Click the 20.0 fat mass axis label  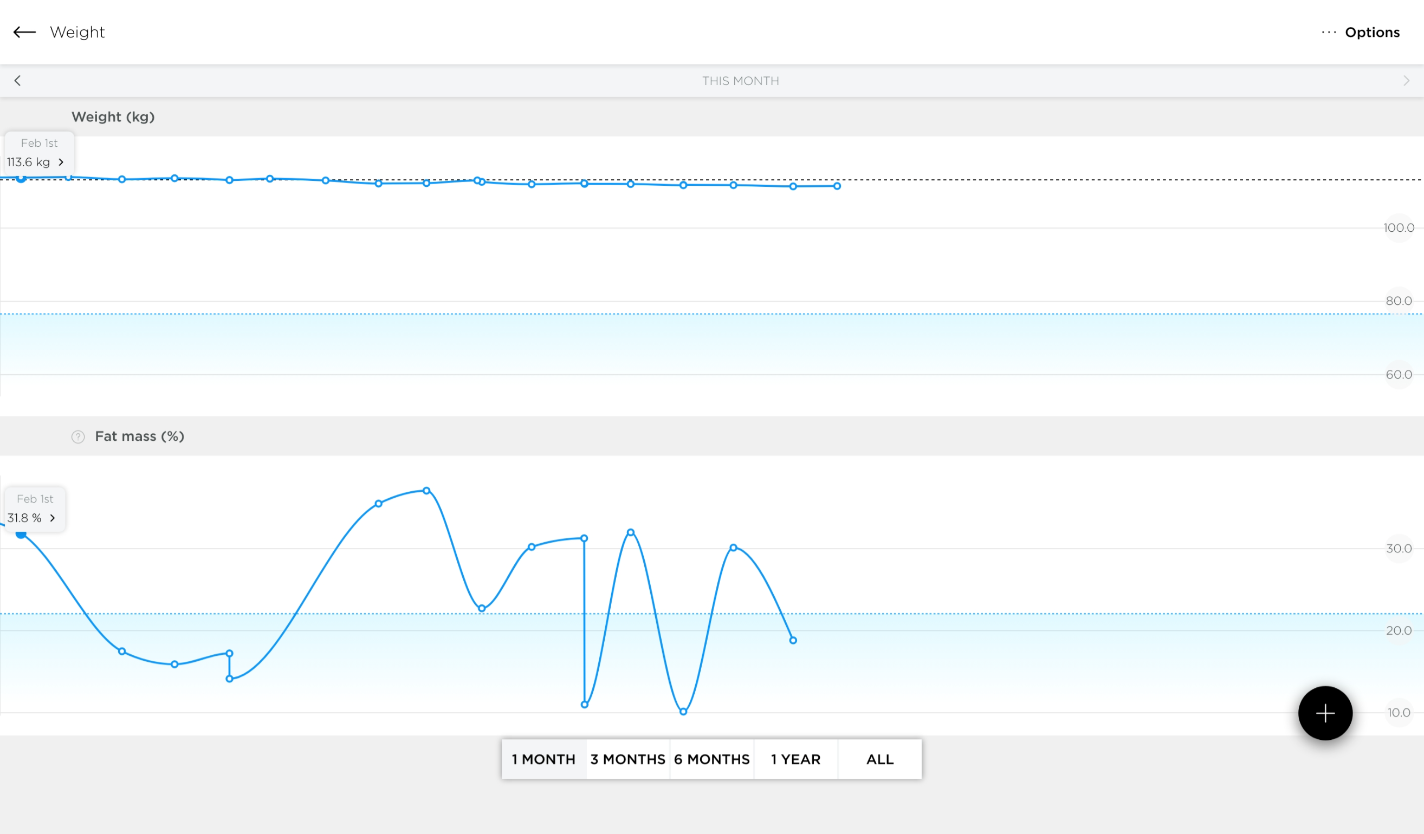click(x=1399, y=631)
